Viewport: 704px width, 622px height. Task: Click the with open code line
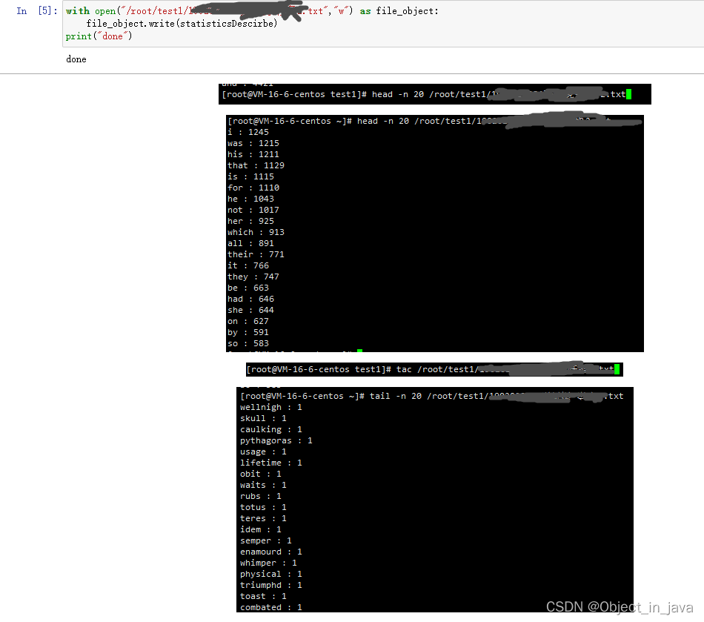[252, 11]
